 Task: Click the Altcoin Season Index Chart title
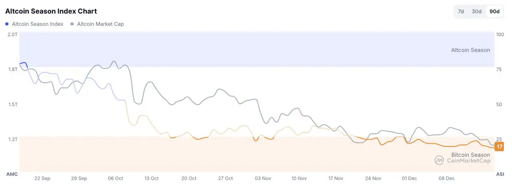[51, 11]
